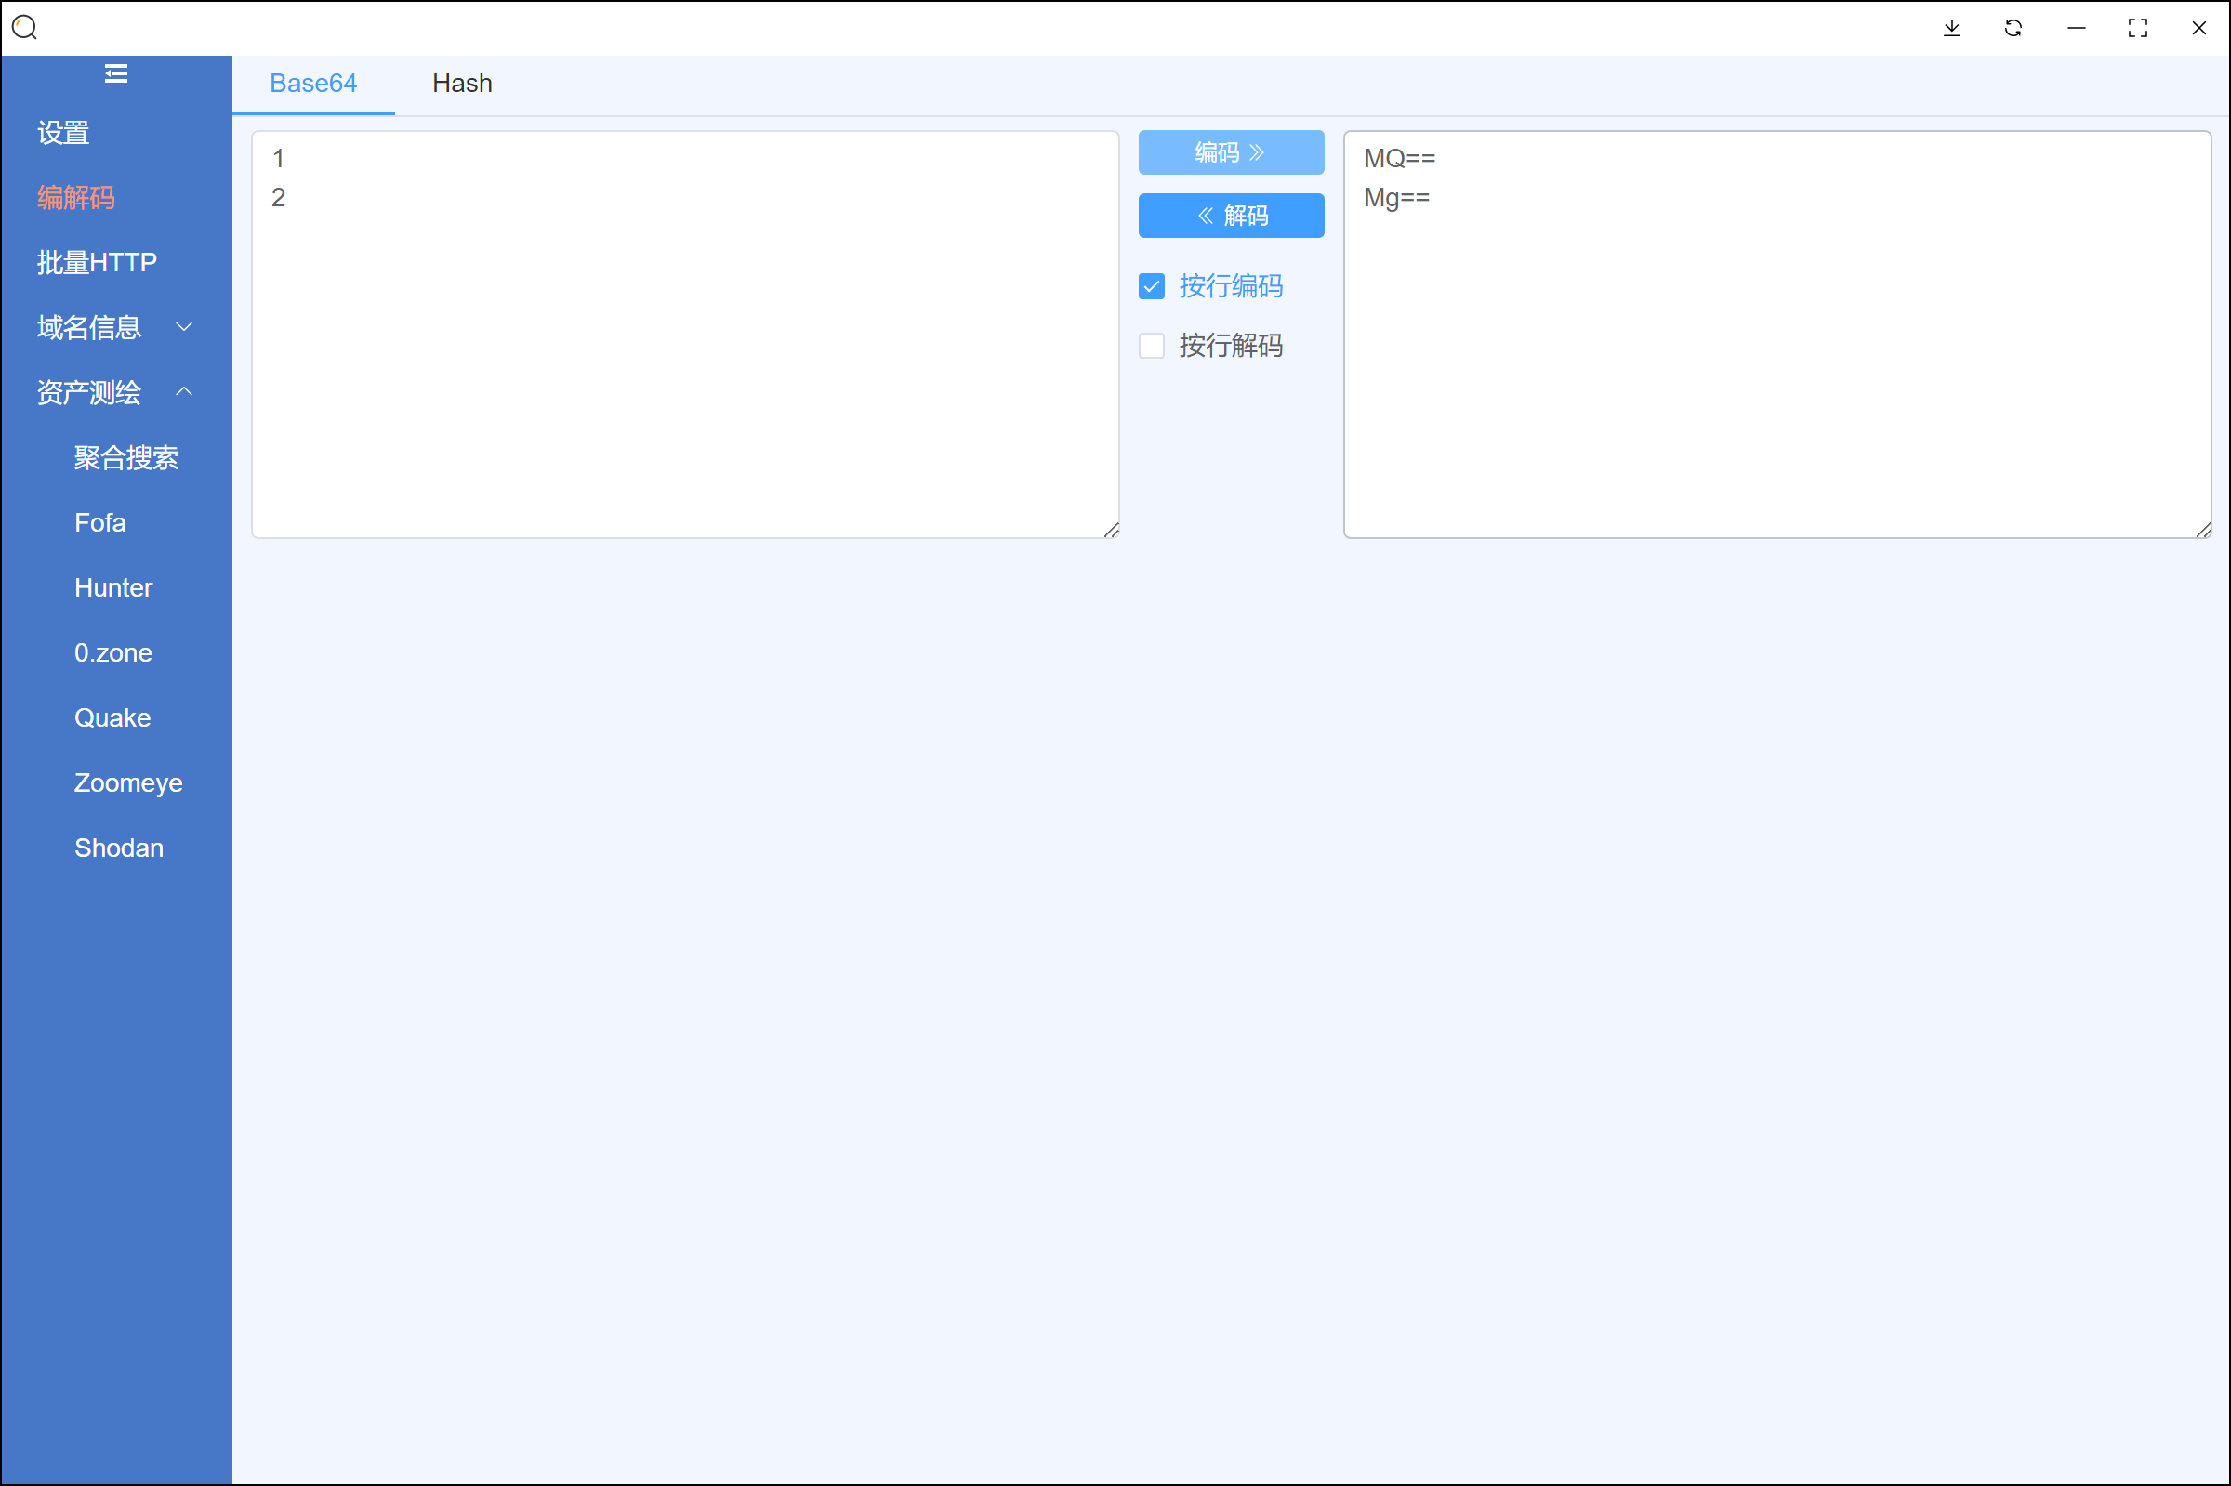
Task: Click the app logo icon in the top-left corner
Action: click(x=25, y=28)
